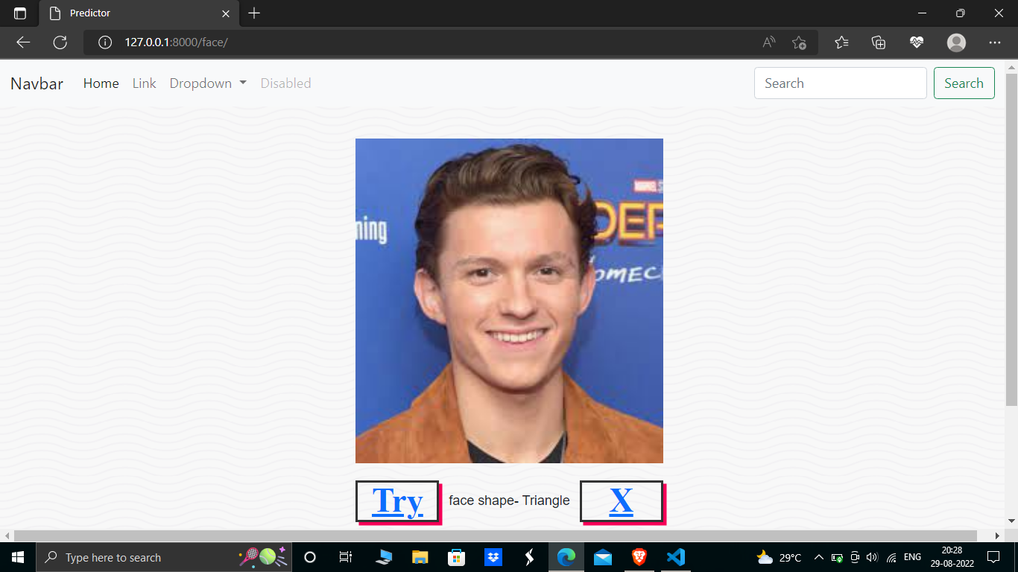
Task: Select the 'face shape- Triangle' result text
Action: coord(509,500)
